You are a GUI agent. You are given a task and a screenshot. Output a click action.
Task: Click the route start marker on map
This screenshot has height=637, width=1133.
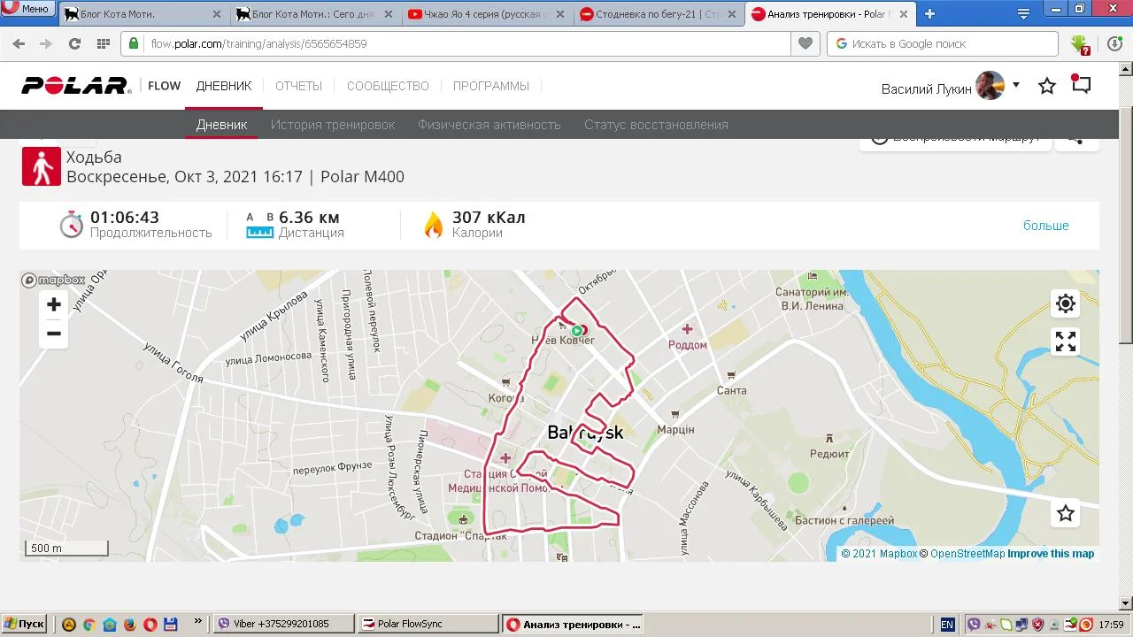[x=577, y=331]
